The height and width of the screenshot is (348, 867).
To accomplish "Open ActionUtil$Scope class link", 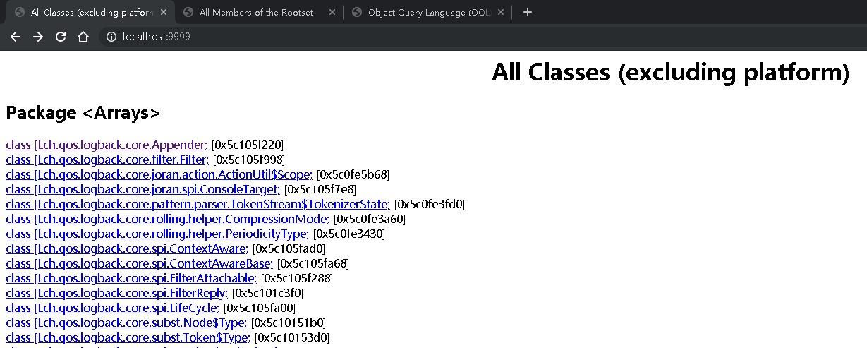I will pos(159,174).
